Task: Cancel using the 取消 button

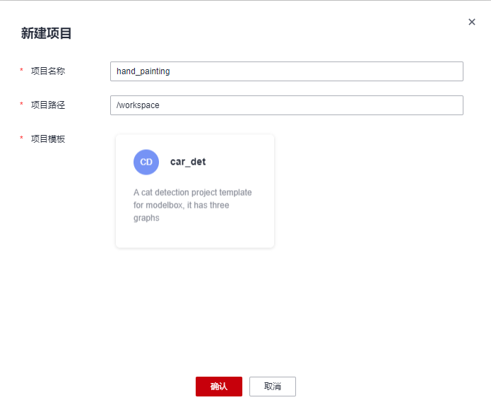Action: [273, 387]
